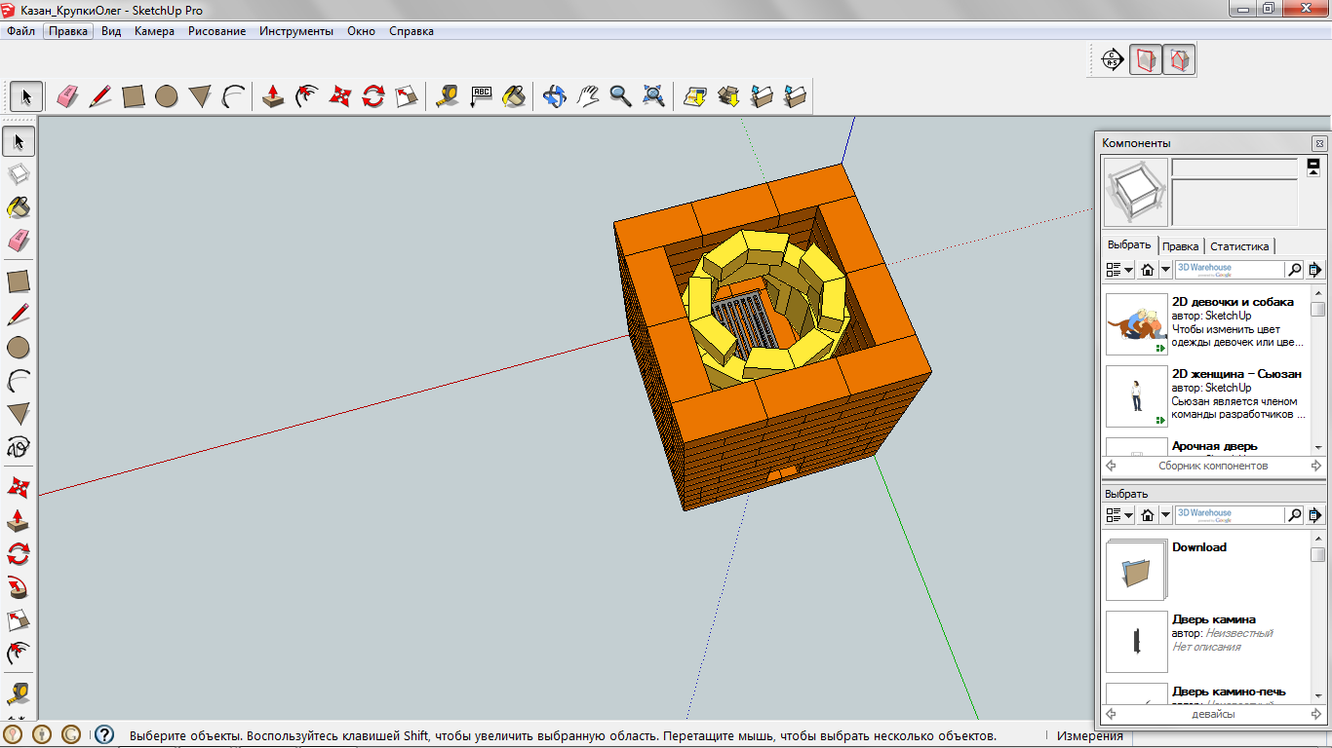Toggle Display Section Cuts button
Screen dimensions: 1332x748
click(x=1179, y=60)
